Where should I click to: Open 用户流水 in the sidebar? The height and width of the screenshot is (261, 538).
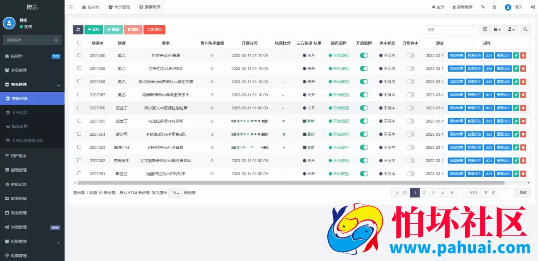[x=32, y=156]
